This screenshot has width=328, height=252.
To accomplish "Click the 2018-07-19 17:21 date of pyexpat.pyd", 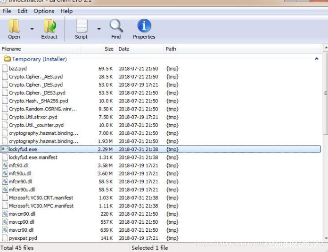I will (139, 238).
